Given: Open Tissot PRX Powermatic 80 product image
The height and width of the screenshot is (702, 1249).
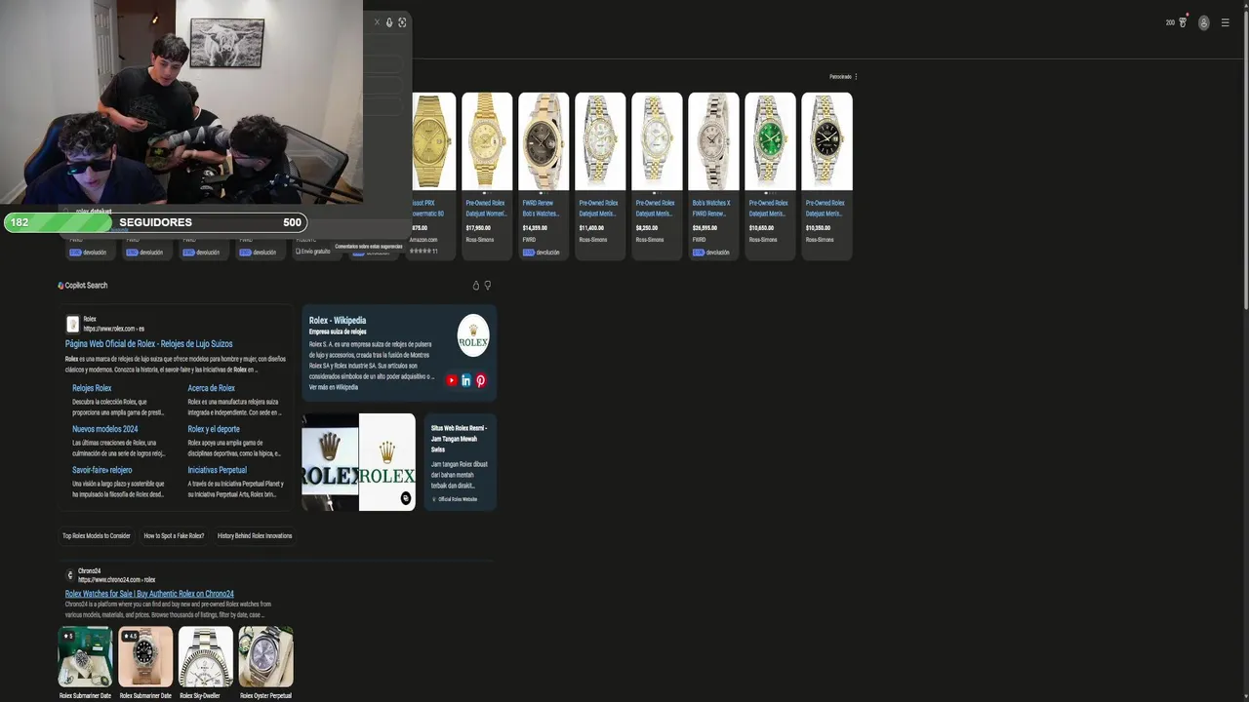Looking at the screenshot, I should tap(433, 141).
